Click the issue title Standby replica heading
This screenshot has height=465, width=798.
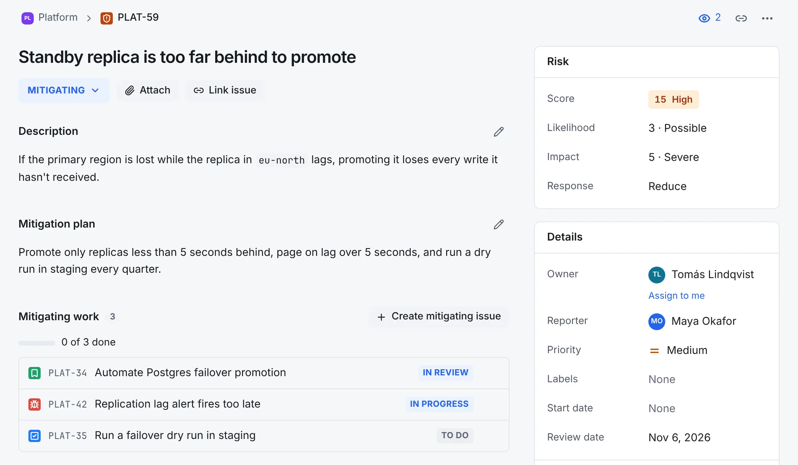[187, 57]
